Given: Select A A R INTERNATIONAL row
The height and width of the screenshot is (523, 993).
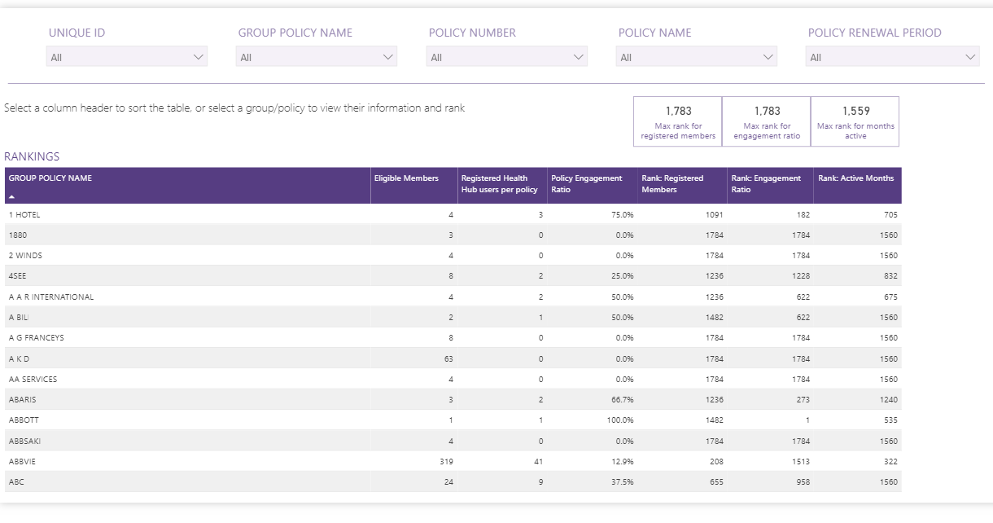Looking at the screenshot, I should 453,297.
